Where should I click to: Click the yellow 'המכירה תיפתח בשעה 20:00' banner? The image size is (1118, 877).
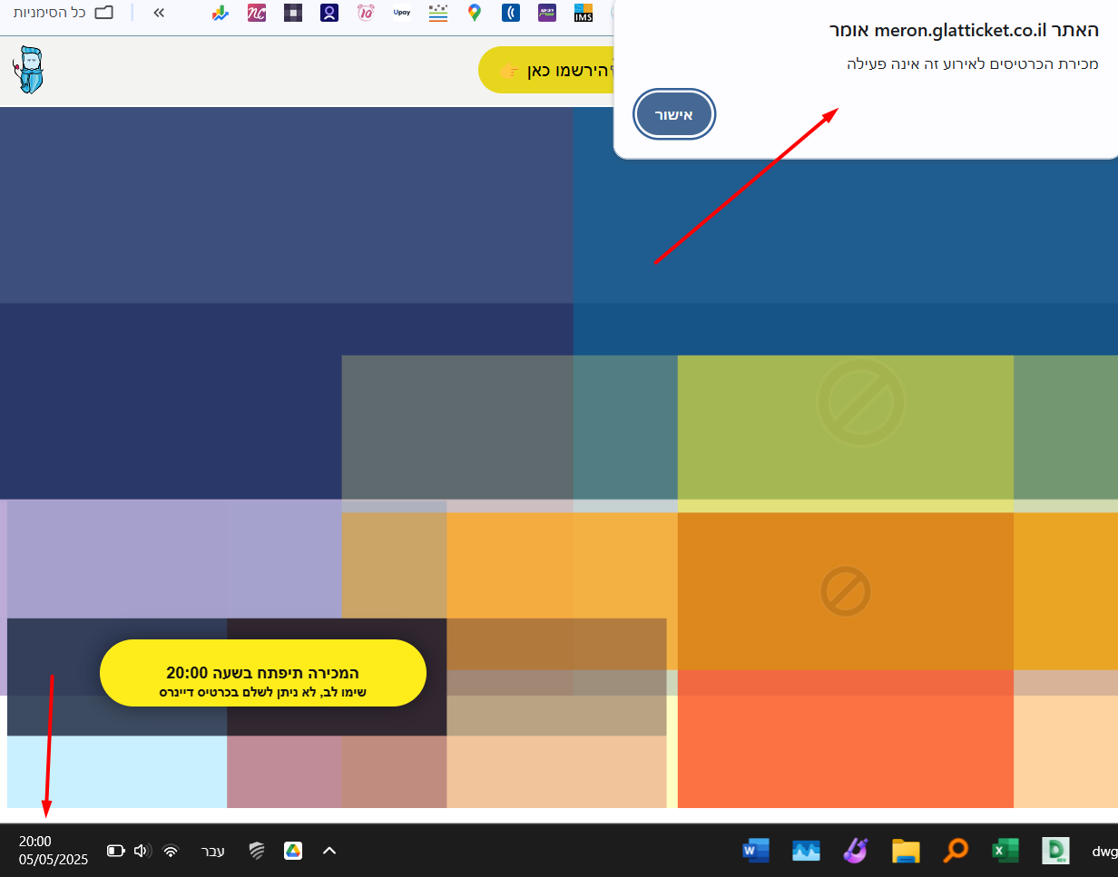[263, 673]
